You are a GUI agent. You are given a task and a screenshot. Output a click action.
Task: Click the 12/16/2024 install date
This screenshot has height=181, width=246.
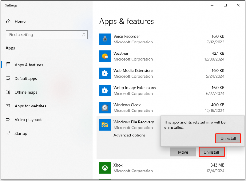point(215,111)
